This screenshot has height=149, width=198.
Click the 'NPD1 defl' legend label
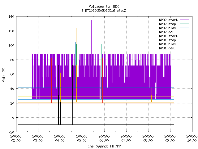167,48
